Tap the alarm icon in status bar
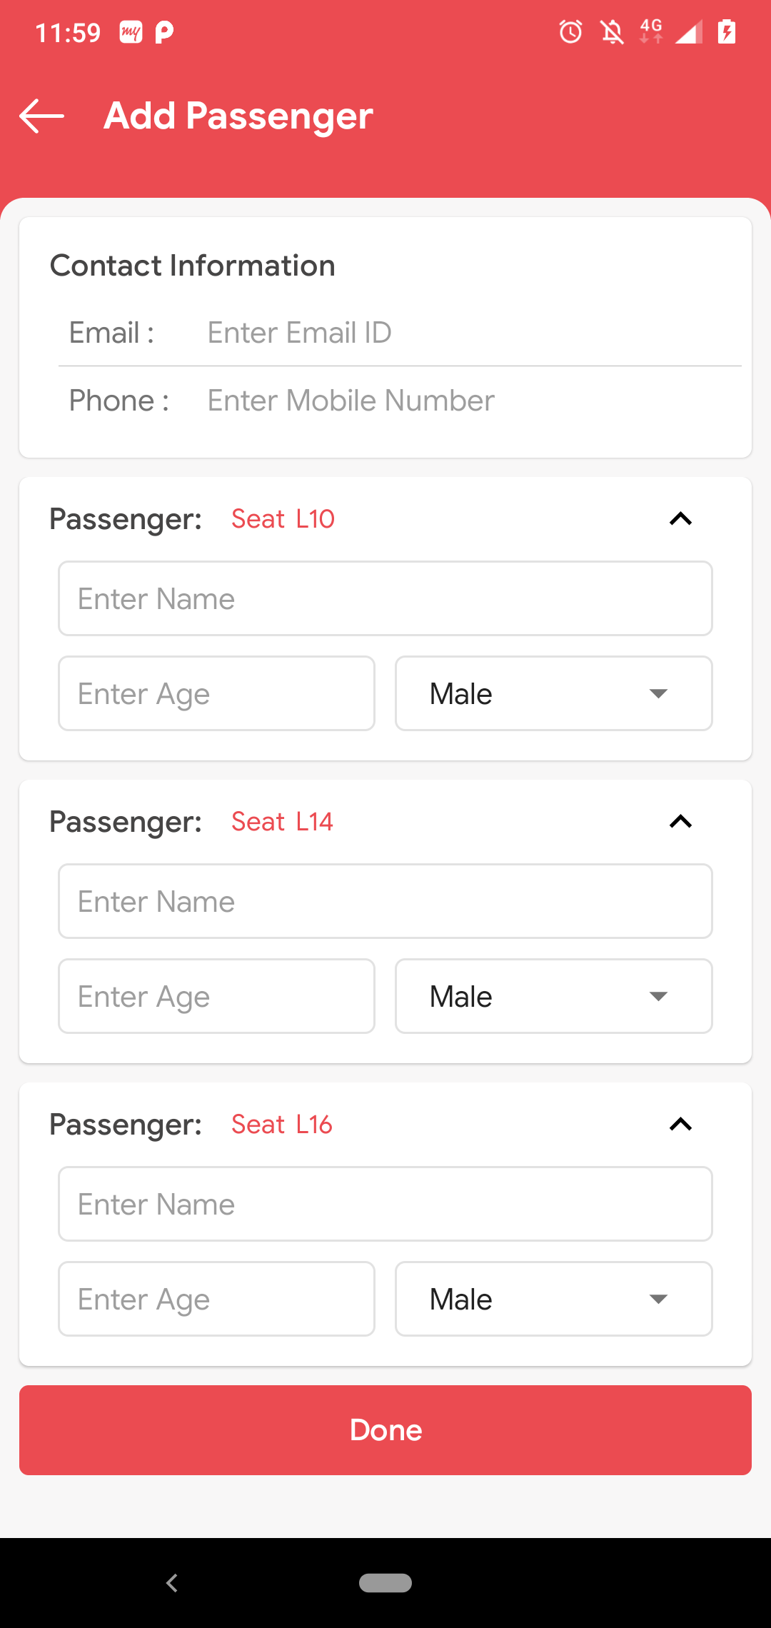The height and width of the screenshot is (1628, 771). pyautogui.click(x=570, y=32)
